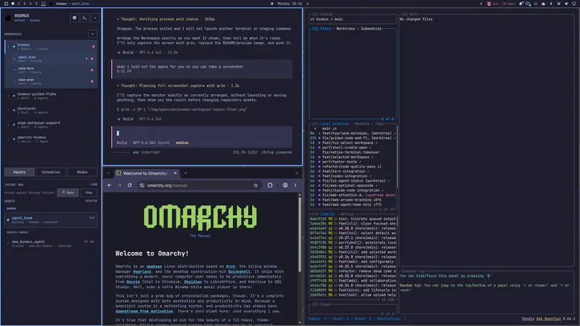Open the Tailnet web Open button
580x326 pixels.
[68, 192]
